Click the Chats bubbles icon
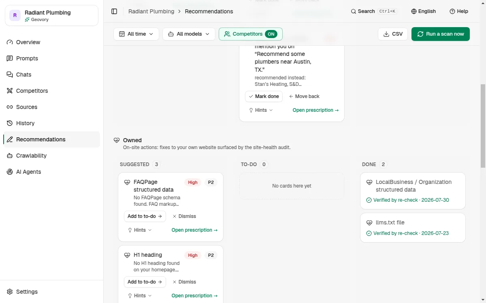Image resolution: width=486 pixels, height=303 pixels. (10, 75)
